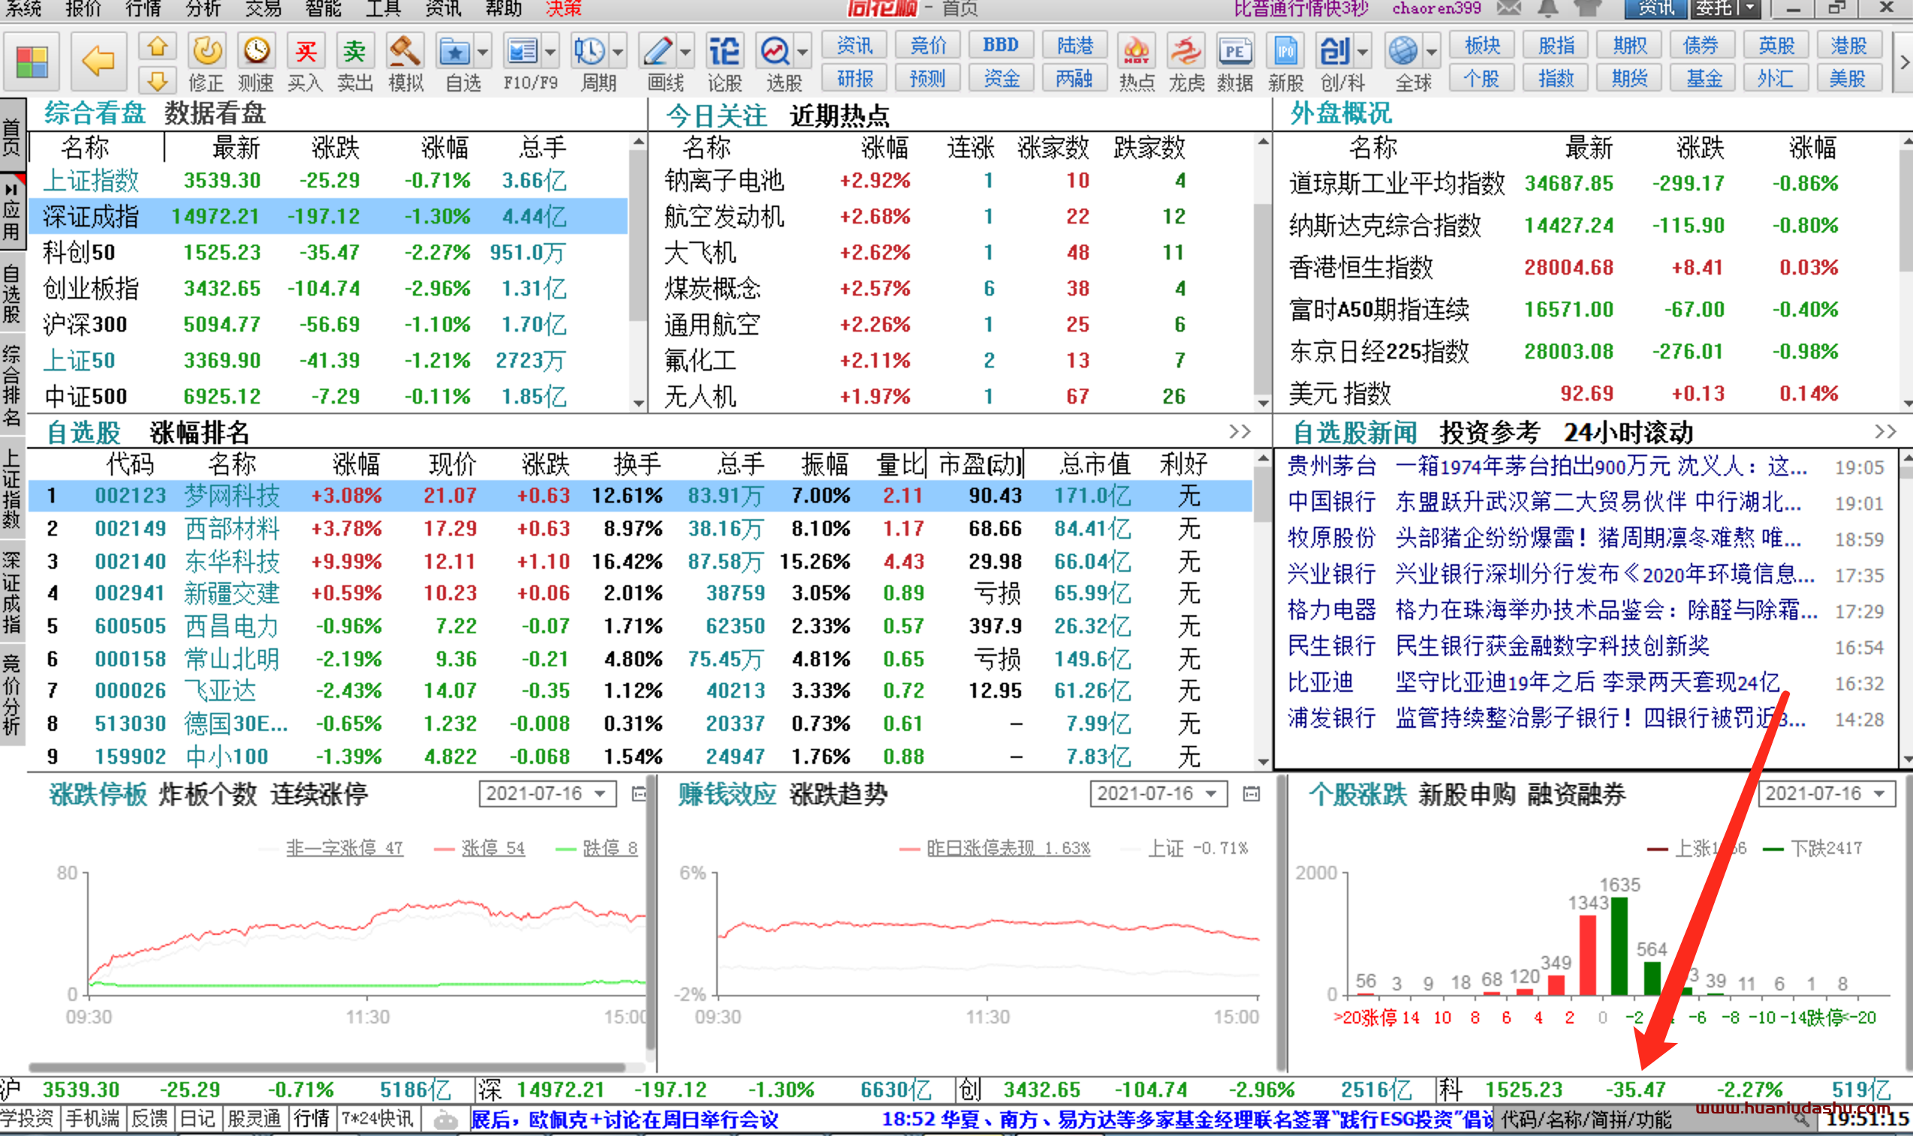Viewport: 1913px width, 1136px height.
Task: Click the 买入 buy icon
Action: coord(306,52)
